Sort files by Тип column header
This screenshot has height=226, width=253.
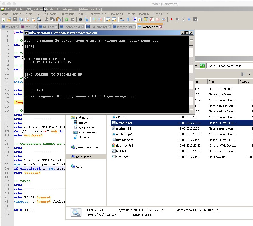point(223,82)
